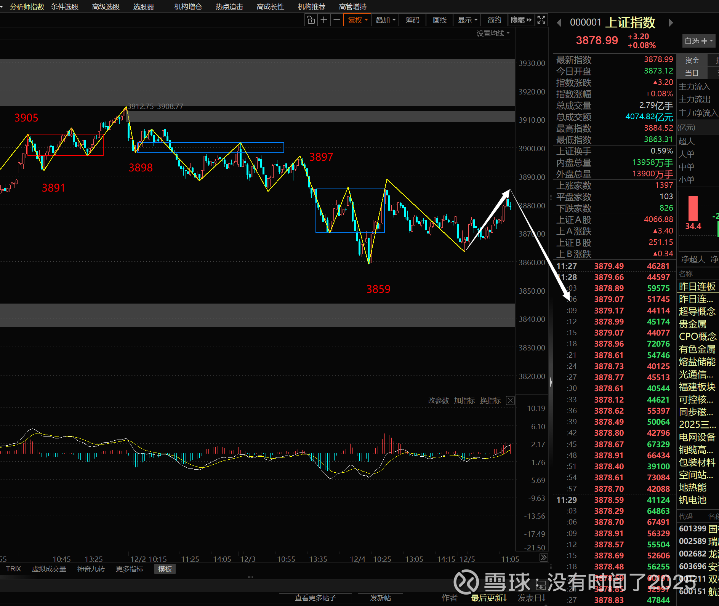Go to previous stock with left arrow
719x606 pixels.
[x=559, y=23]
